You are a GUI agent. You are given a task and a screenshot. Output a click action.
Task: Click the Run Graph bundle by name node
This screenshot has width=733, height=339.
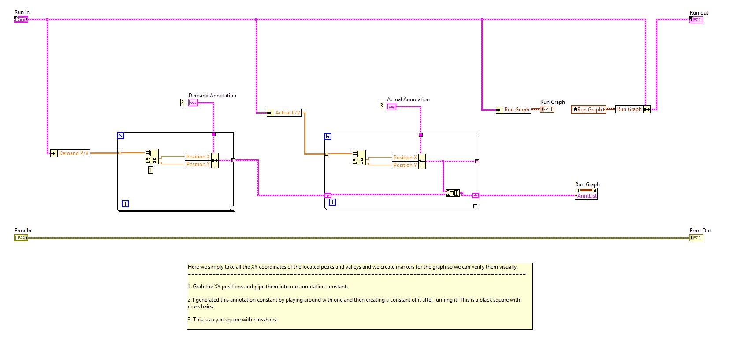[633, 109]
